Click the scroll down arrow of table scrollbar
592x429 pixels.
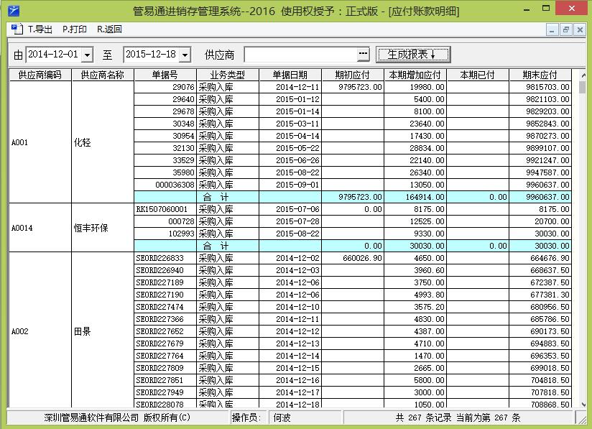click(582, 404)
